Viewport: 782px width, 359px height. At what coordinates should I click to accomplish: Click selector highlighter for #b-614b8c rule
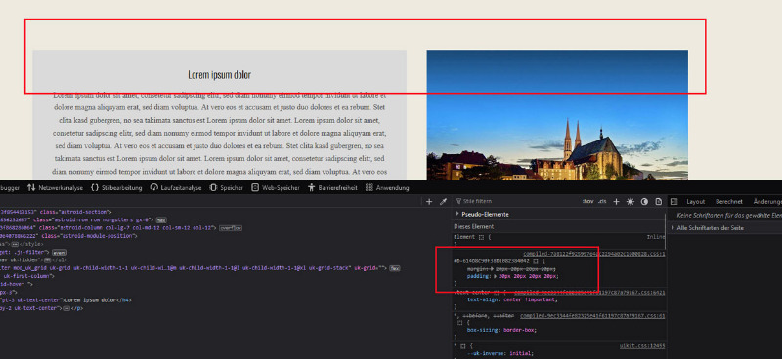(535, 260)
